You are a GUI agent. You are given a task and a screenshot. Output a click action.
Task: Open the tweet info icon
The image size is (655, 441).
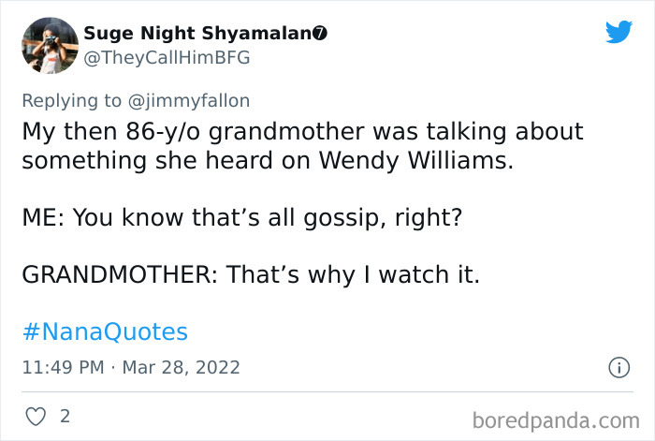click(618, 368)
